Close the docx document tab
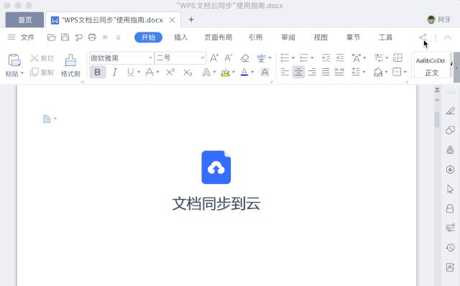The image size is (460, 286). tap(172, 20)
